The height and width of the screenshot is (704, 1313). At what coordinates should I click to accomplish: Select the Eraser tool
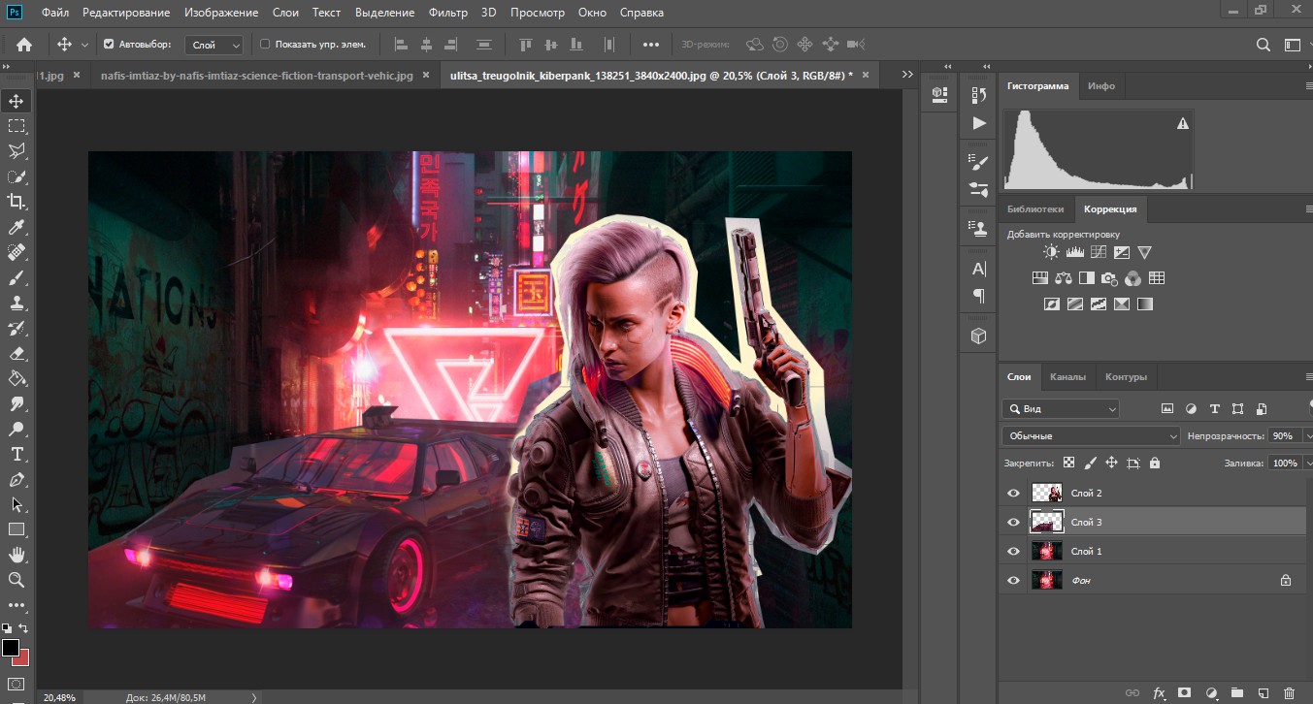tap(16, 353)
